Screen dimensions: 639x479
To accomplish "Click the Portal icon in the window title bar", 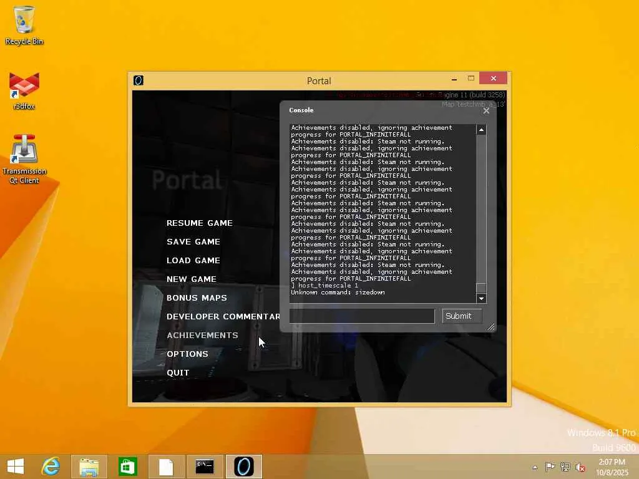I will click(139, 80).
